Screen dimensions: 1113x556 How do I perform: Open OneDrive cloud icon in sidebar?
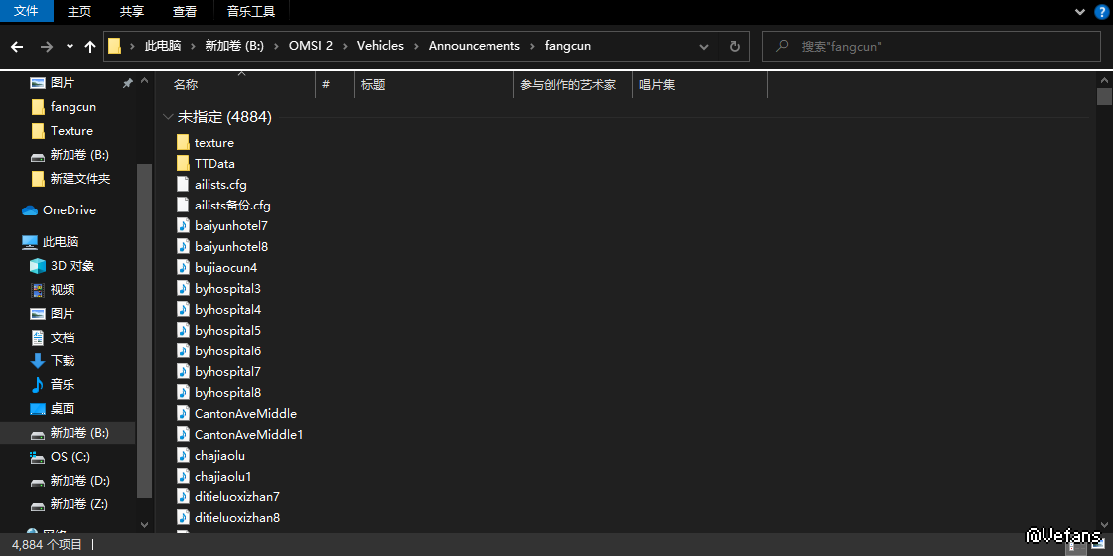point(30,210)
